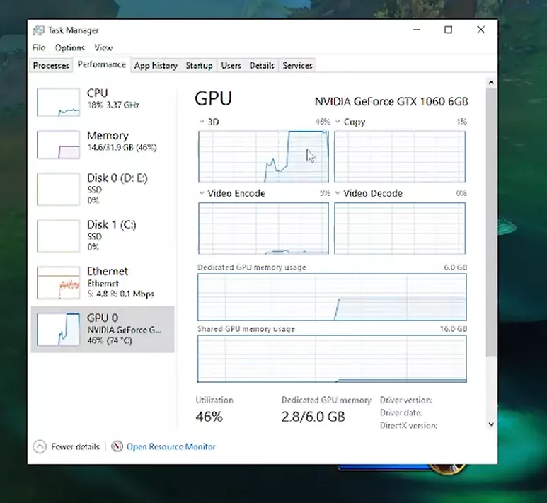This screenshot has height=503, width=547.
Task: Select Memory in the performance sidebar
Action: tap(103, 144)
